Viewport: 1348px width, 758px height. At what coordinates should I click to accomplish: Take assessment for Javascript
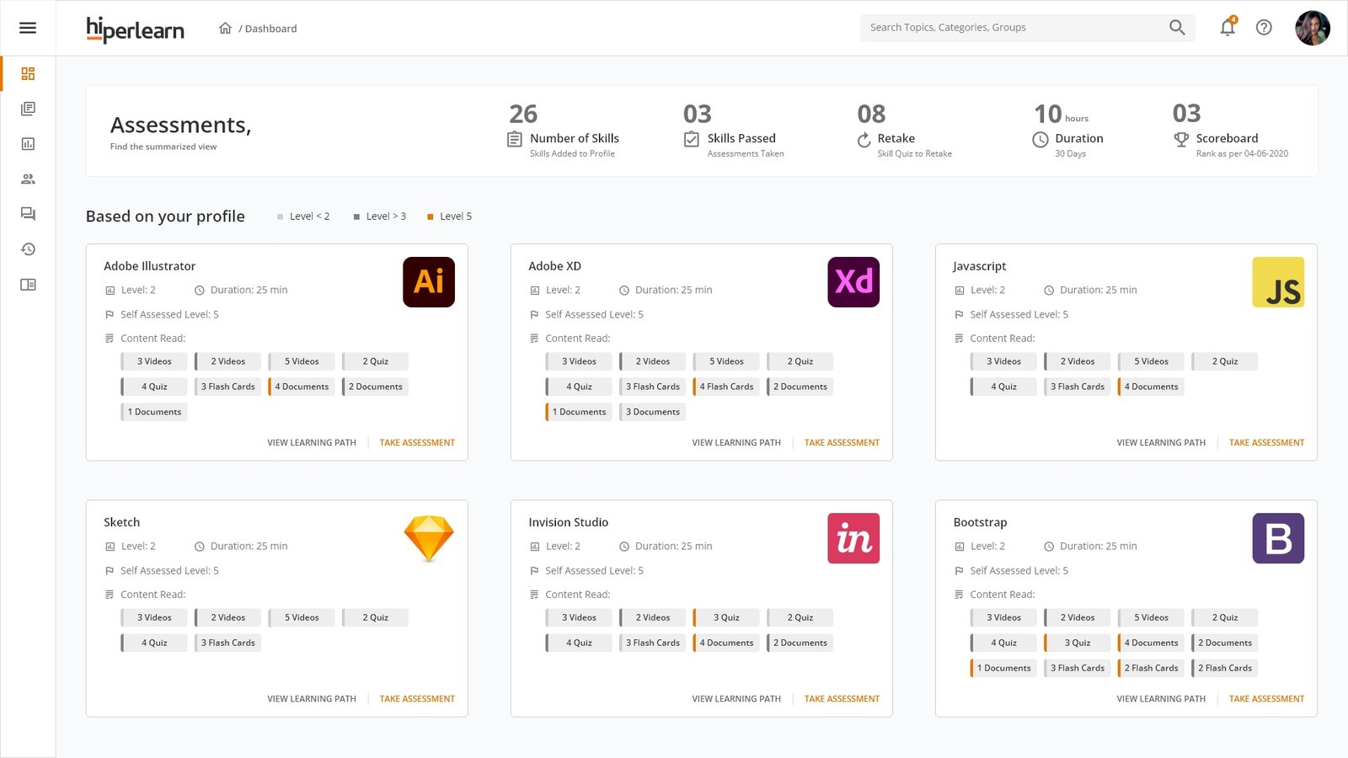coord(1266,443)
